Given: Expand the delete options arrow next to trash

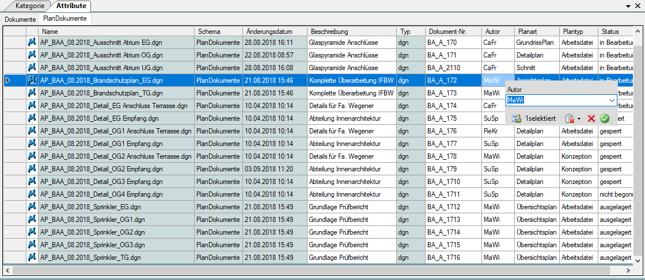Looking at the screenshot, I should [579, 119].
